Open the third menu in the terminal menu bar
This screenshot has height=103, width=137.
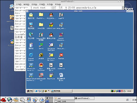click(x=34, y=4)
